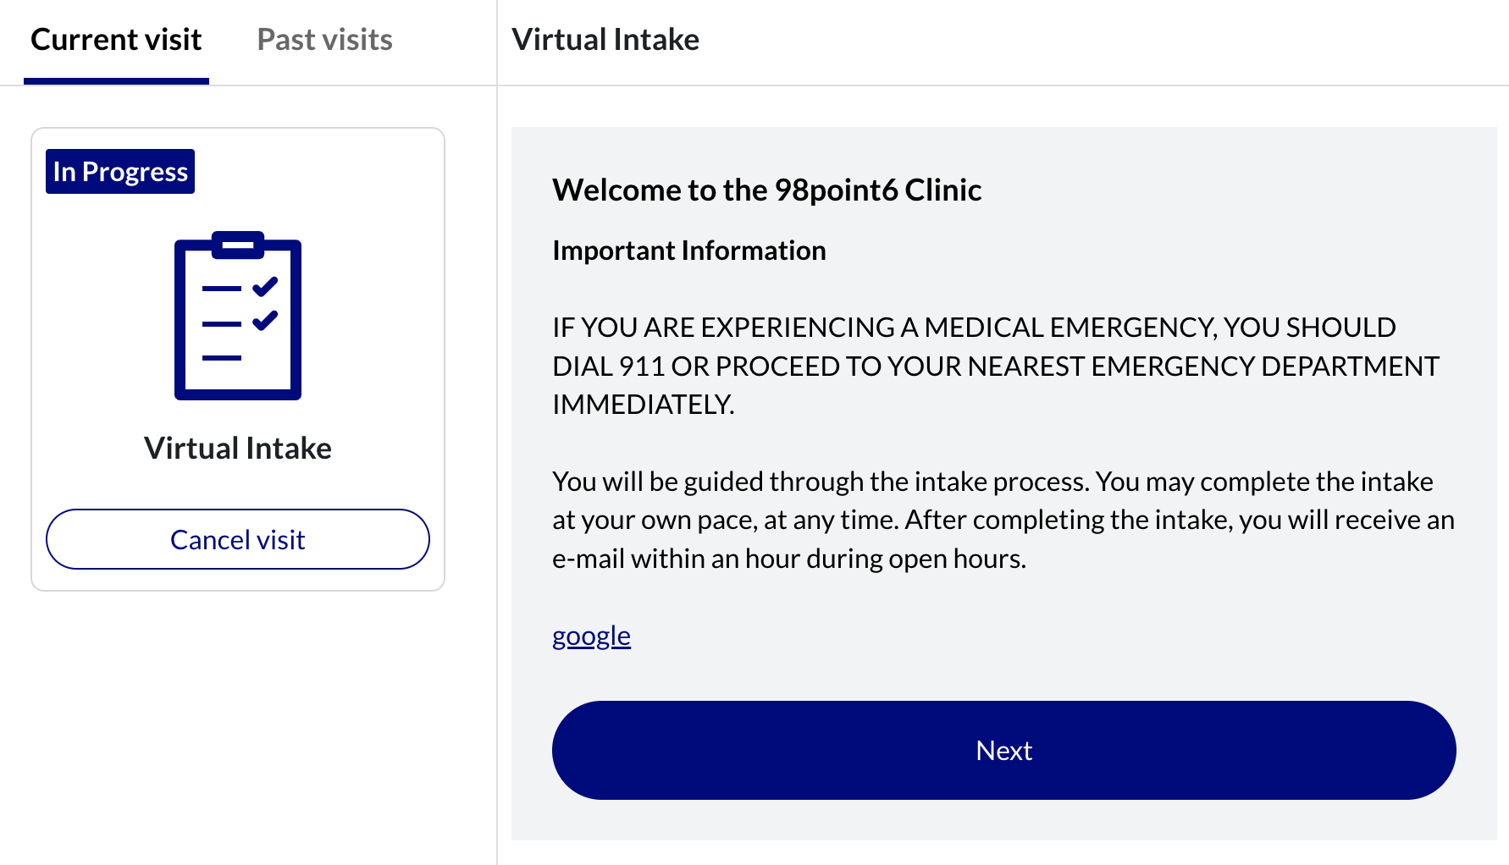Click the empty card area beside the In Progress badge
Image resolution: width=1509 pixels, height=865 pixels.
[x=318, y=172]
